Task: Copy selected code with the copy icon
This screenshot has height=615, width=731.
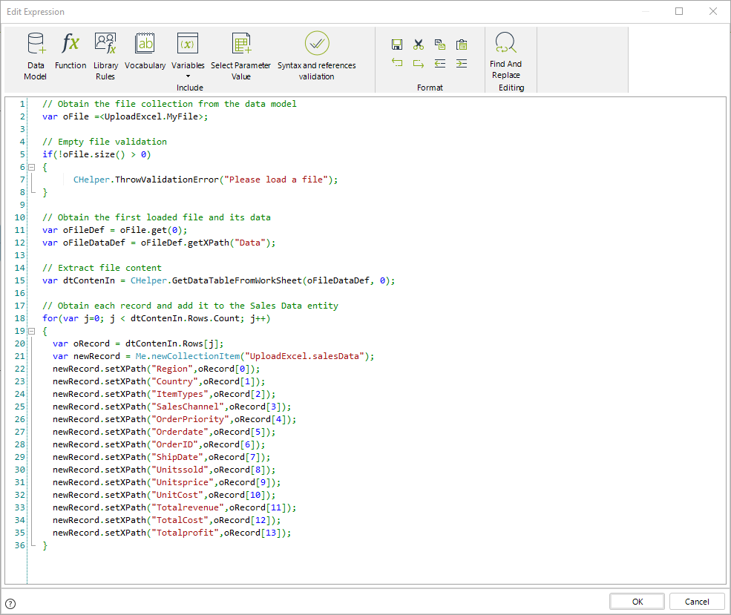Action: (439, 45)
